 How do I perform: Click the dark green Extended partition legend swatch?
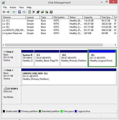[40, 111]
